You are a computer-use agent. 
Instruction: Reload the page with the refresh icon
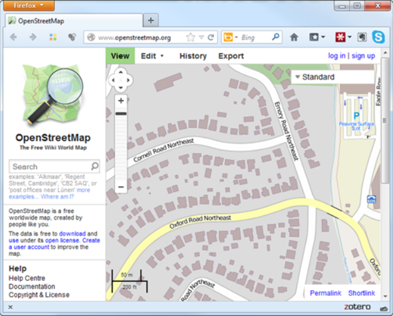pyautogui.click(x=211, y=37)
